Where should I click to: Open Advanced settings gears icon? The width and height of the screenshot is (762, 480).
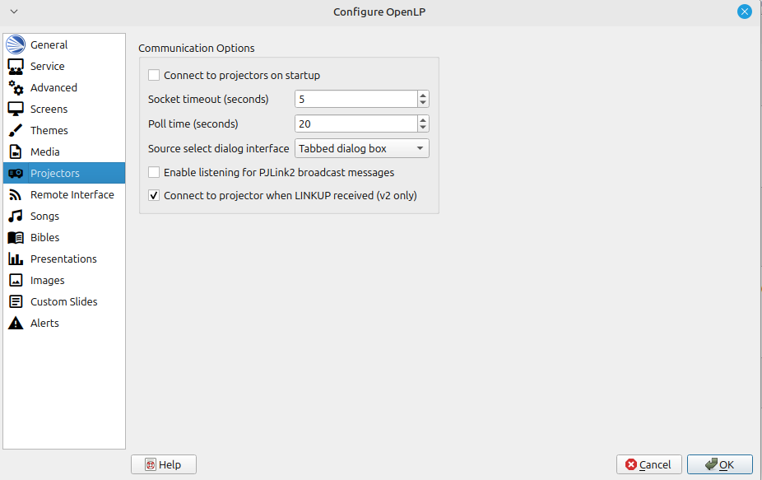click(x=16, y=87)
